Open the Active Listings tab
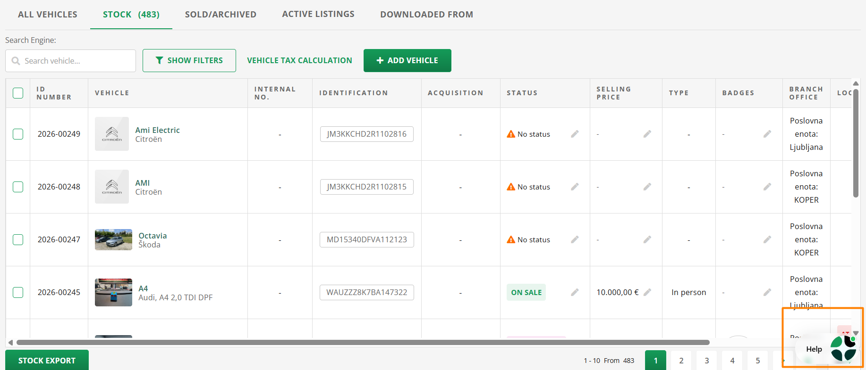 (x=318, y=14)
